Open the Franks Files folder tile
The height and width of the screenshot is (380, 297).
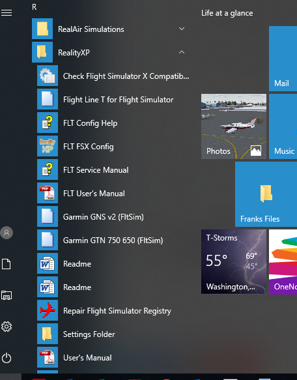(x=266, y=194)
